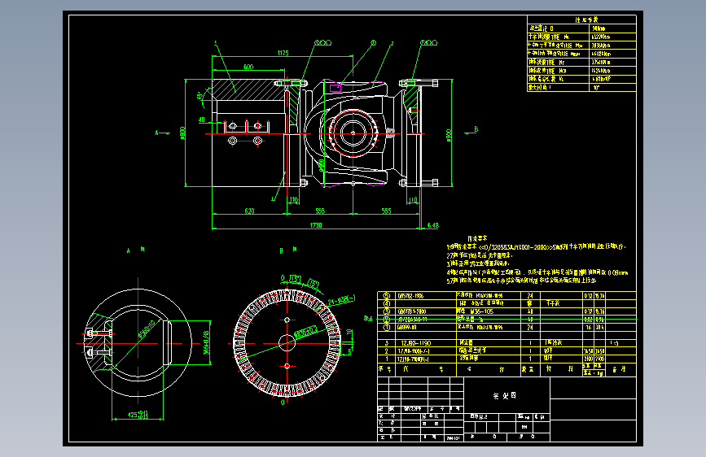706x457 pixels.
Task: Click the center bore circle in view B
Action: (287, 343)
